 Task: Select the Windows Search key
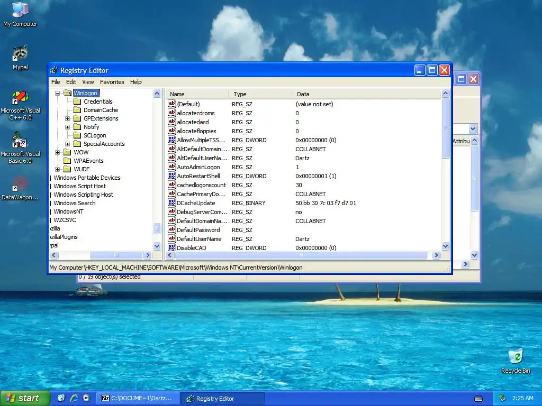[x=74, y=203]
